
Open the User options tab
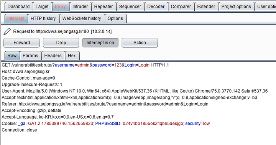tap(265, 7)
